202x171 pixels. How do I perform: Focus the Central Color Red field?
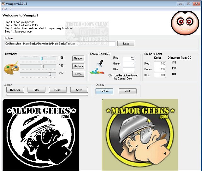pyautogui.click(x=129, y=58)
